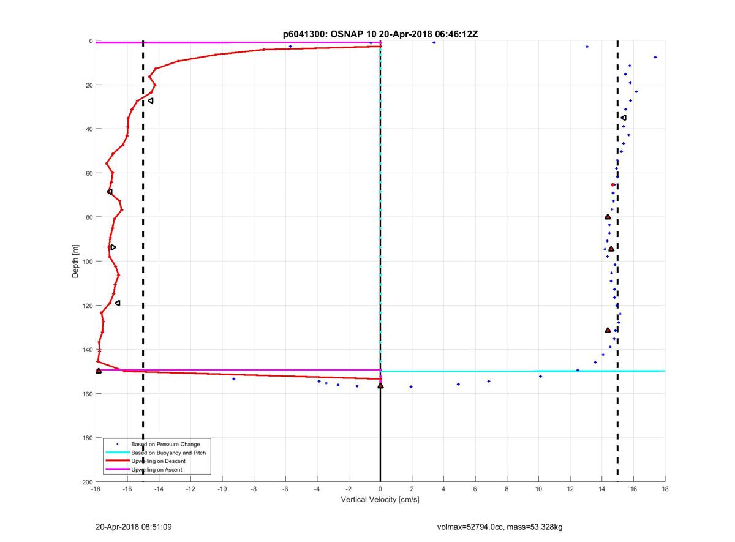This screenshot has width=735, height=542.
Task: Click legend entry 'Based on Buoyancy and Pitch'
Action: [x=168, y=453]
